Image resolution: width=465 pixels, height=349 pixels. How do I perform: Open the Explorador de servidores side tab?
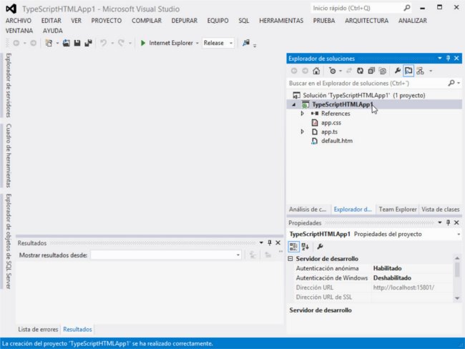pyautogui.click(x=9, y=85)
